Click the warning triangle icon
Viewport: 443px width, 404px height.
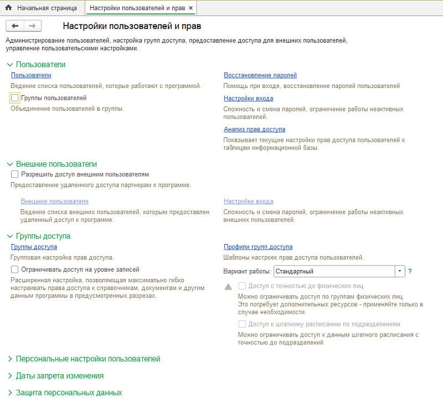coord(228,286)
